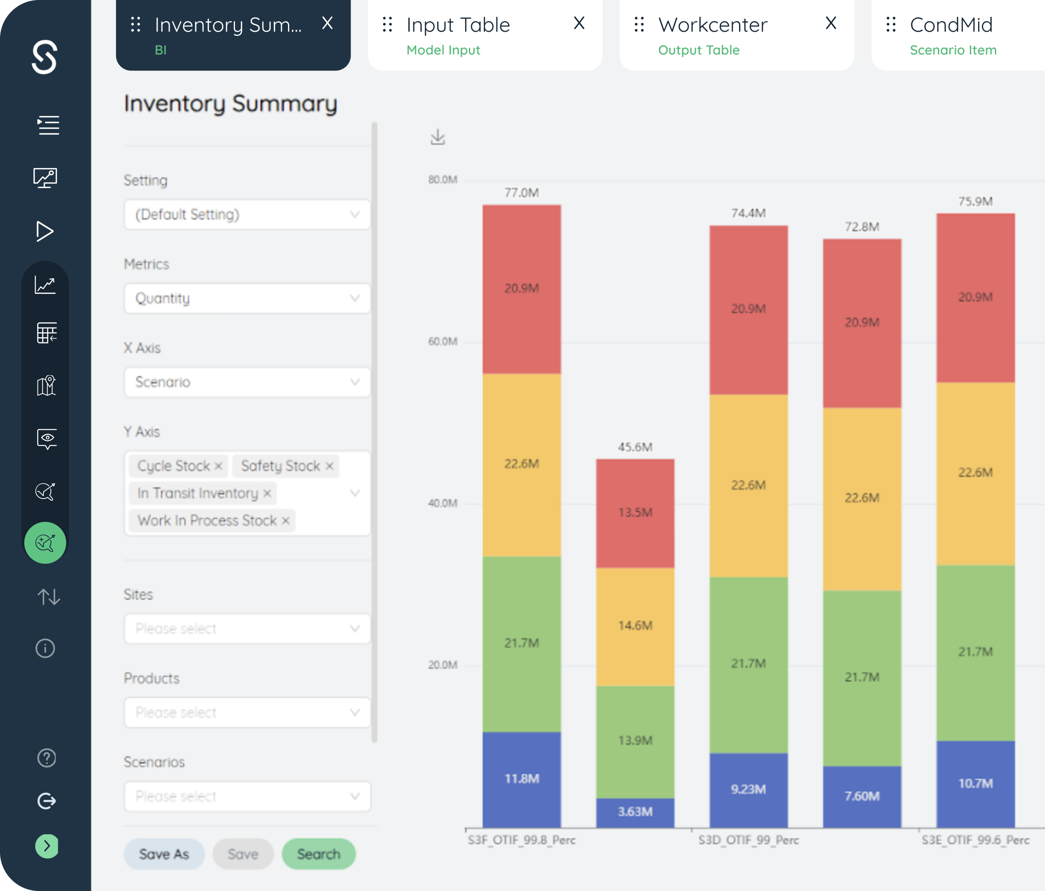Expand the Sites dropdown
Screen dimensions: 1045x891
[247, 629]
